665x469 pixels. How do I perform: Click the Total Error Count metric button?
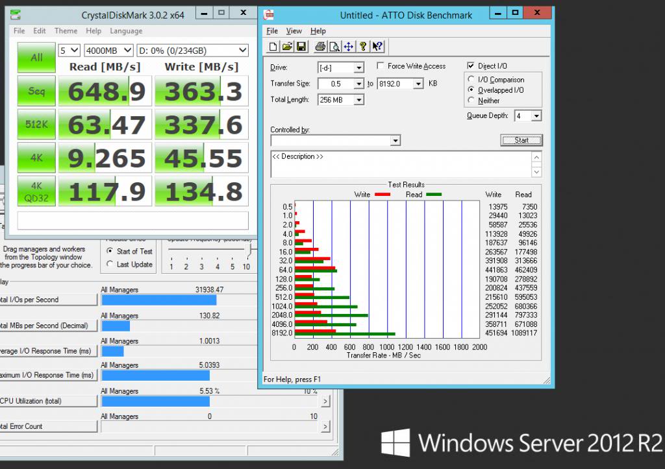pos(48,426)
